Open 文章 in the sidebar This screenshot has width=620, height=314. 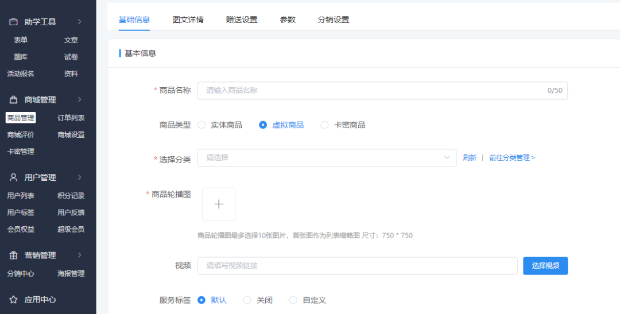(71, 40)
